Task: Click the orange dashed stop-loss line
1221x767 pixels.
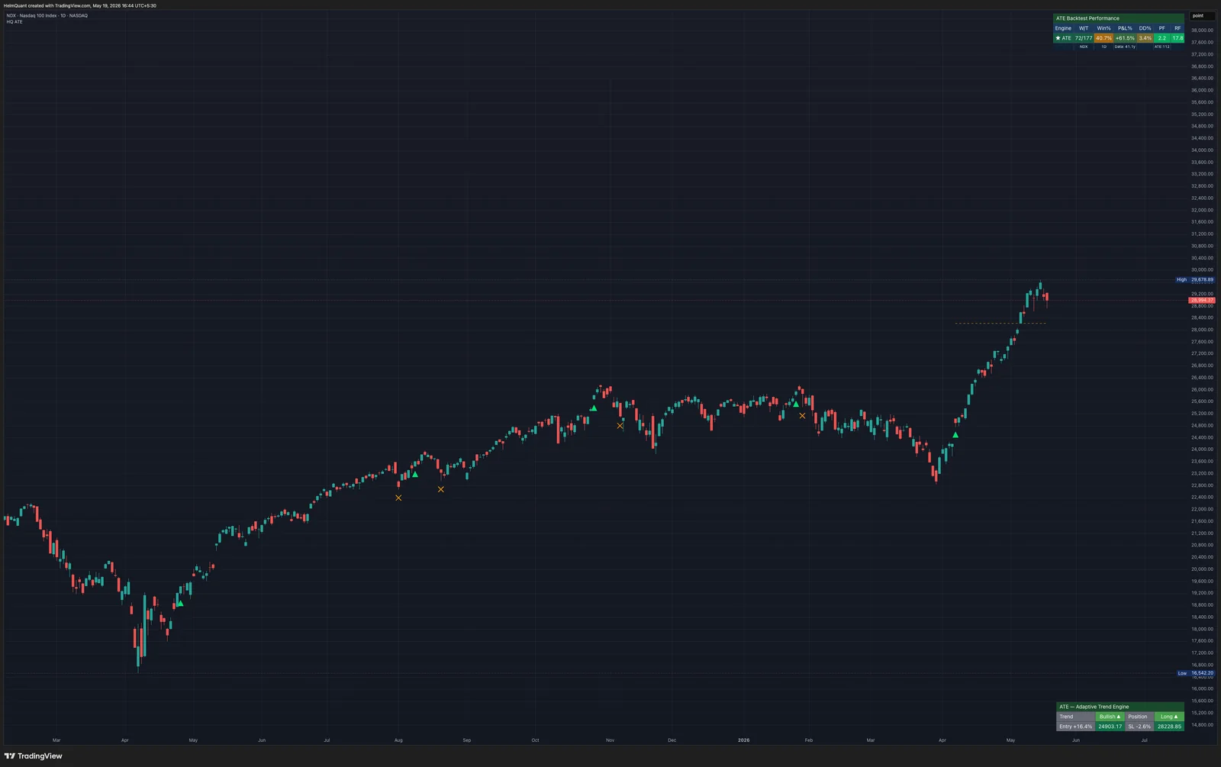Action: point(1000,324)
